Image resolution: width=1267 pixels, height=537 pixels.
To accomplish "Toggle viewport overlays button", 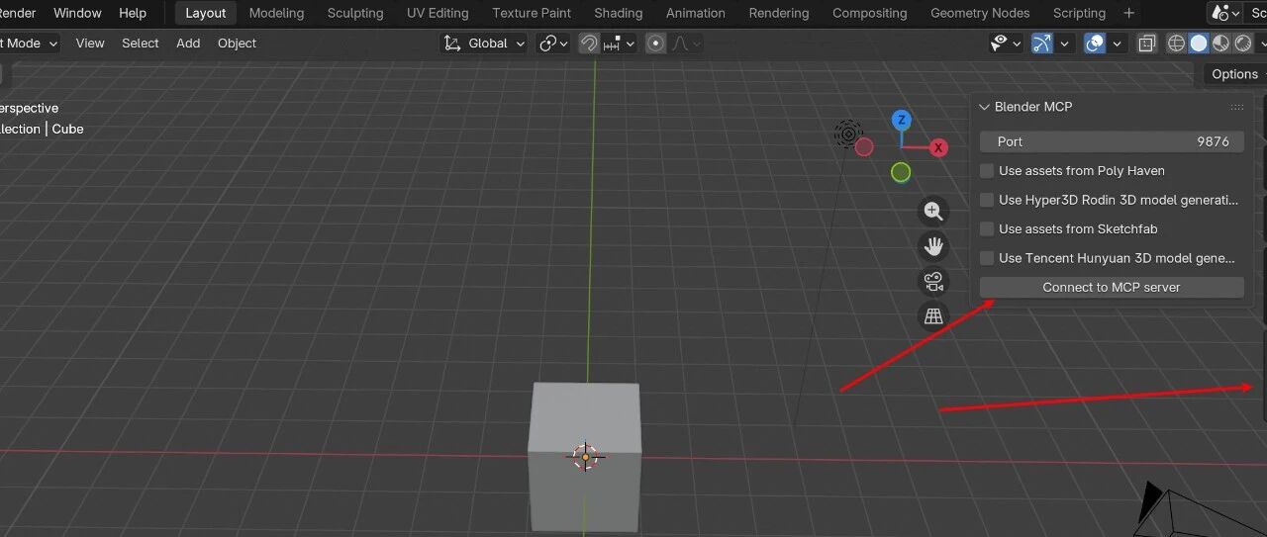I will click(1095, 44).
